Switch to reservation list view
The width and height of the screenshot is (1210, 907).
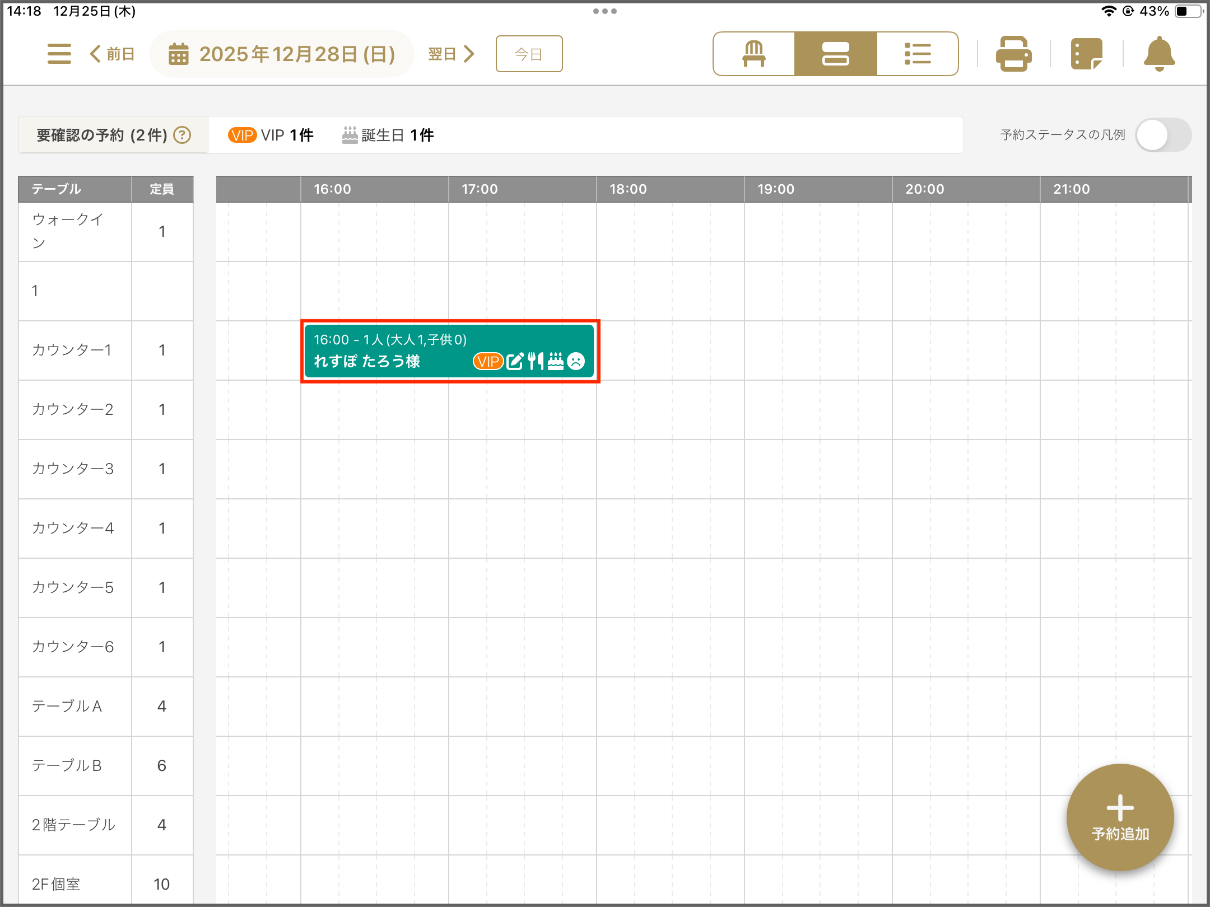pyautogui.click(x=917, y=54)
